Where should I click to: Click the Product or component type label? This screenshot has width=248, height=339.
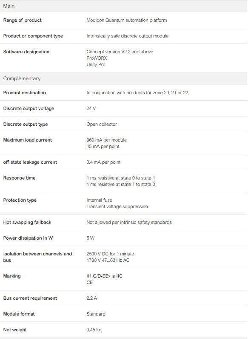33,36
